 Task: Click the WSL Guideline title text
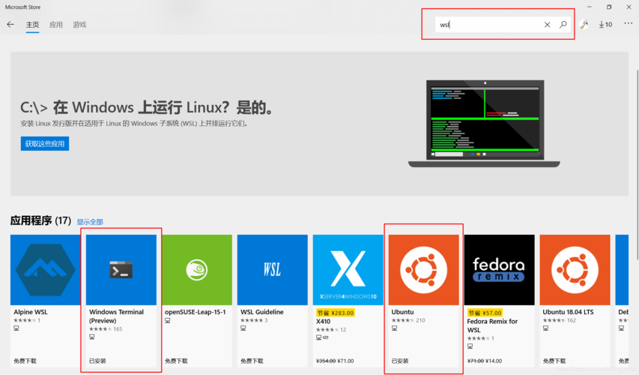point(261,312)
